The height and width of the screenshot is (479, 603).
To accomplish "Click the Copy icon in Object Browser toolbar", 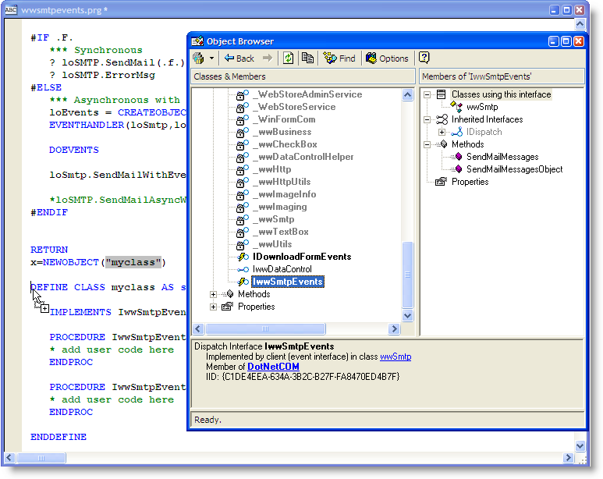I will (x=307, y=59).
